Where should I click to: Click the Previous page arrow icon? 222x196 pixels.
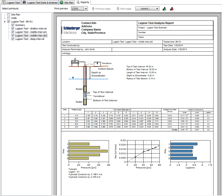pos(93,9)
